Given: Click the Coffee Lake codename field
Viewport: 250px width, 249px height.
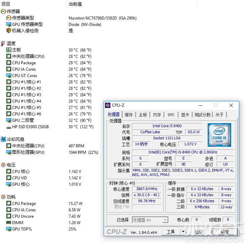Looking at the screenshot, I should point(150,132).
